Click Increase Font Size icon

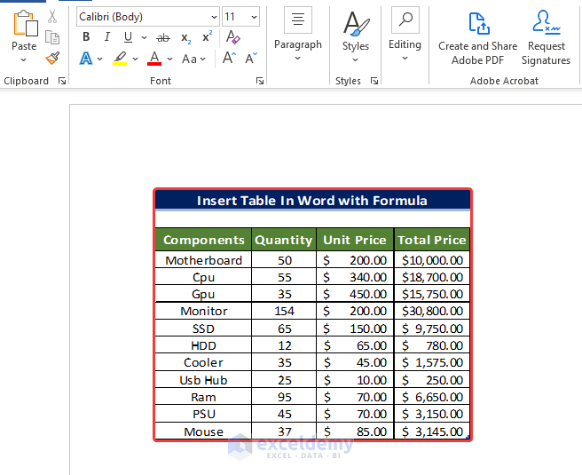229,59
